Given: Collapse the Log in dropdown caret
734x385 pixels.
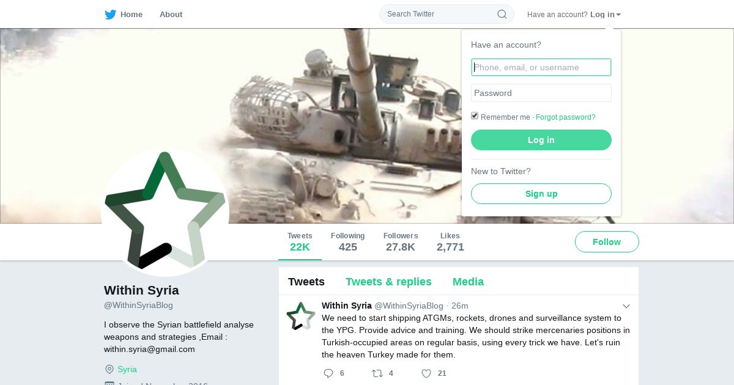Looking at the screenshot, I should click(618, 15).
